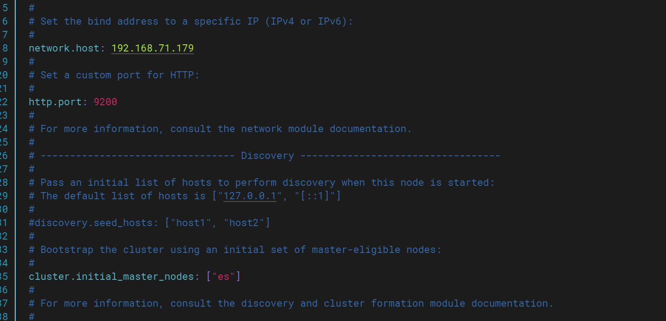
Task: Click the IP address 192.168.71.179
Action: point(153,48)
